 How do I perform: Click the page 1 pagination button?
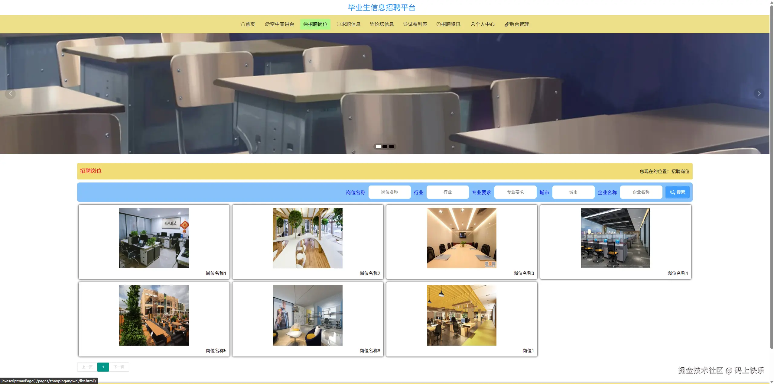(x=103, y=367)
